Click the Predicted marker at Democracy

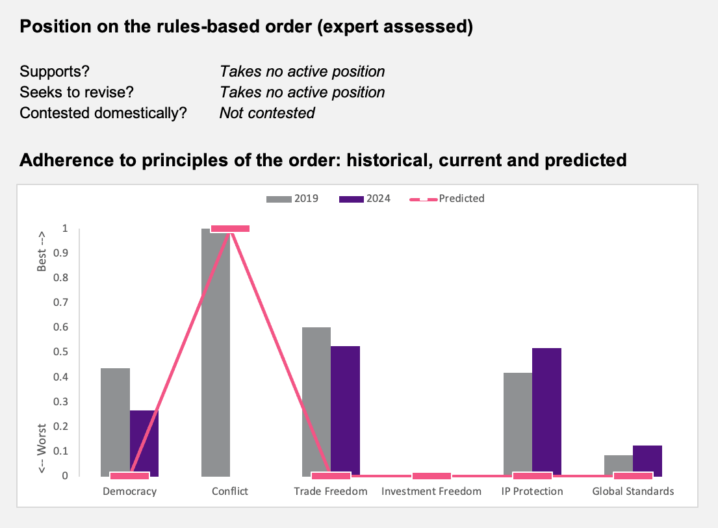(129, 476)
